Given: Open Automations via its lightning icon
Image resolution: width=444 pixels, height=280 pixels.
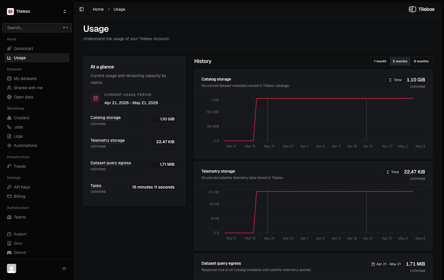Looking at the screenshot, I should (x=9, y=145).
